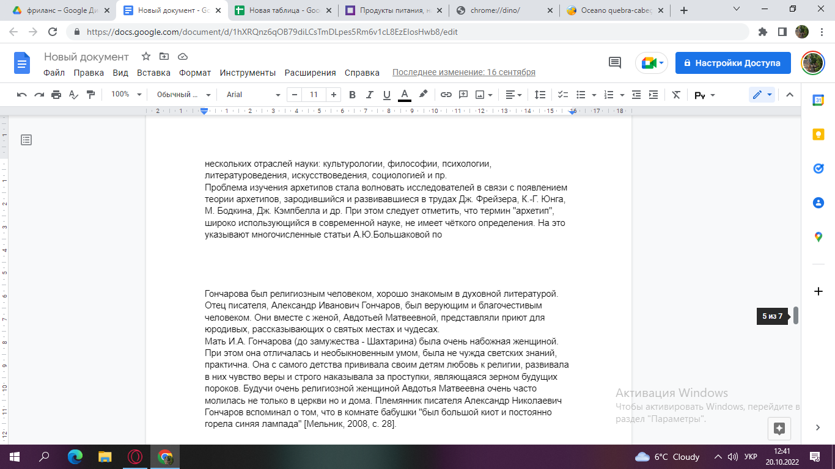This screenshot has height=469, width=835.
Task: Open line spacing options icon
Action: click(540, 95)
